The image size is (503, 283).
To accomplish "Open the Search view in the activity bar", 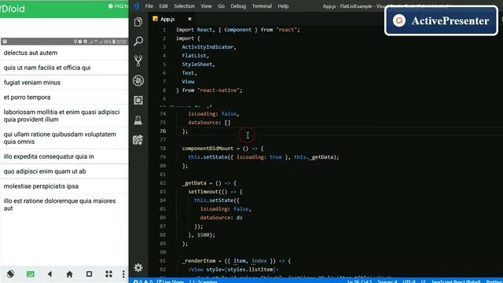I will 138,41.
